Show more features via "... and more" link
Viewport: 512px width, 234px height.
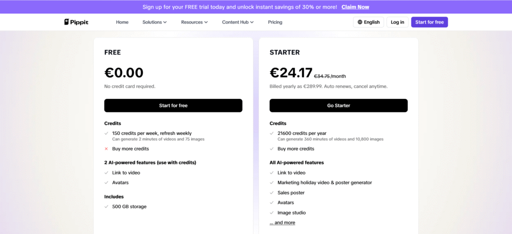(282, 222)
